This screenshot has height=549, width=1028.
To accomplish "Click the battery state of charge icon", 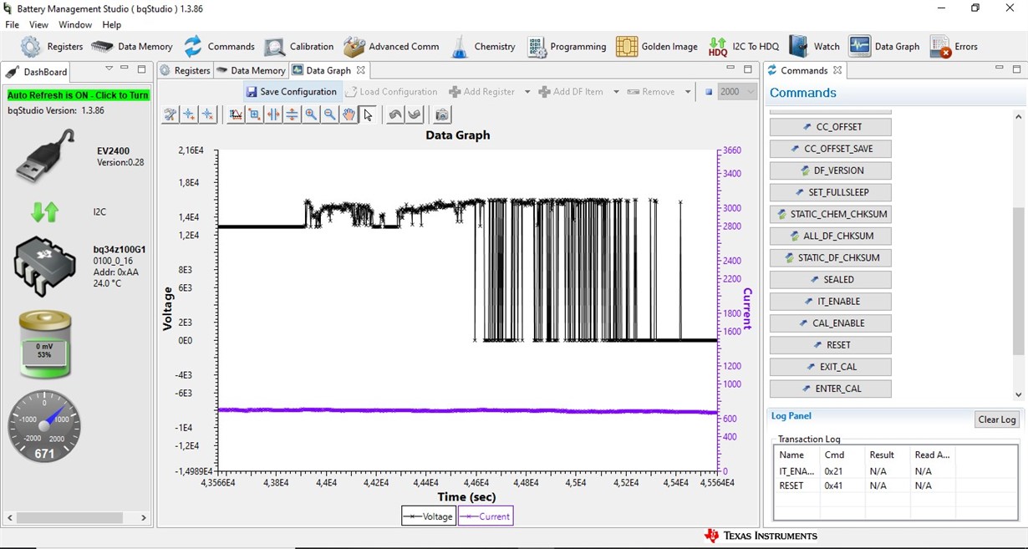I will point(44,344).
